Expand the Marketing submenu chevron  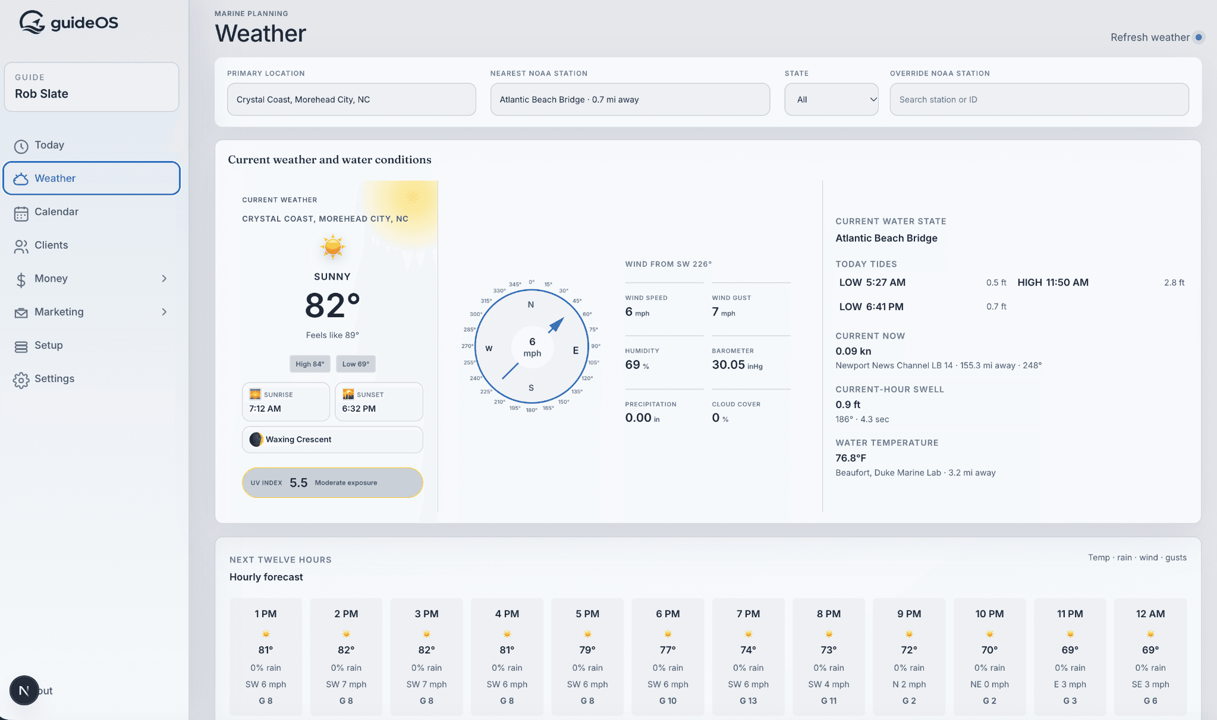(164, 312)
